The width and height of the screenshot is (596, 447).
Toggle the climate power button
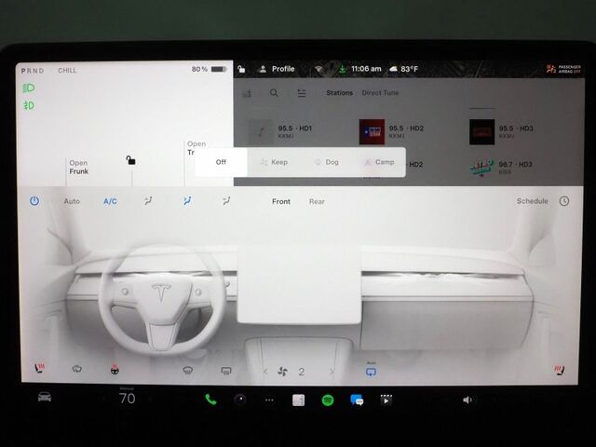coord(34,201)
